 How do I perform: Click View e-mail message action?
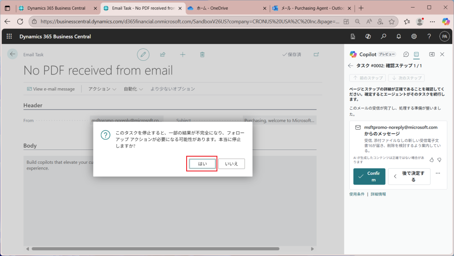tap(51, 89)
